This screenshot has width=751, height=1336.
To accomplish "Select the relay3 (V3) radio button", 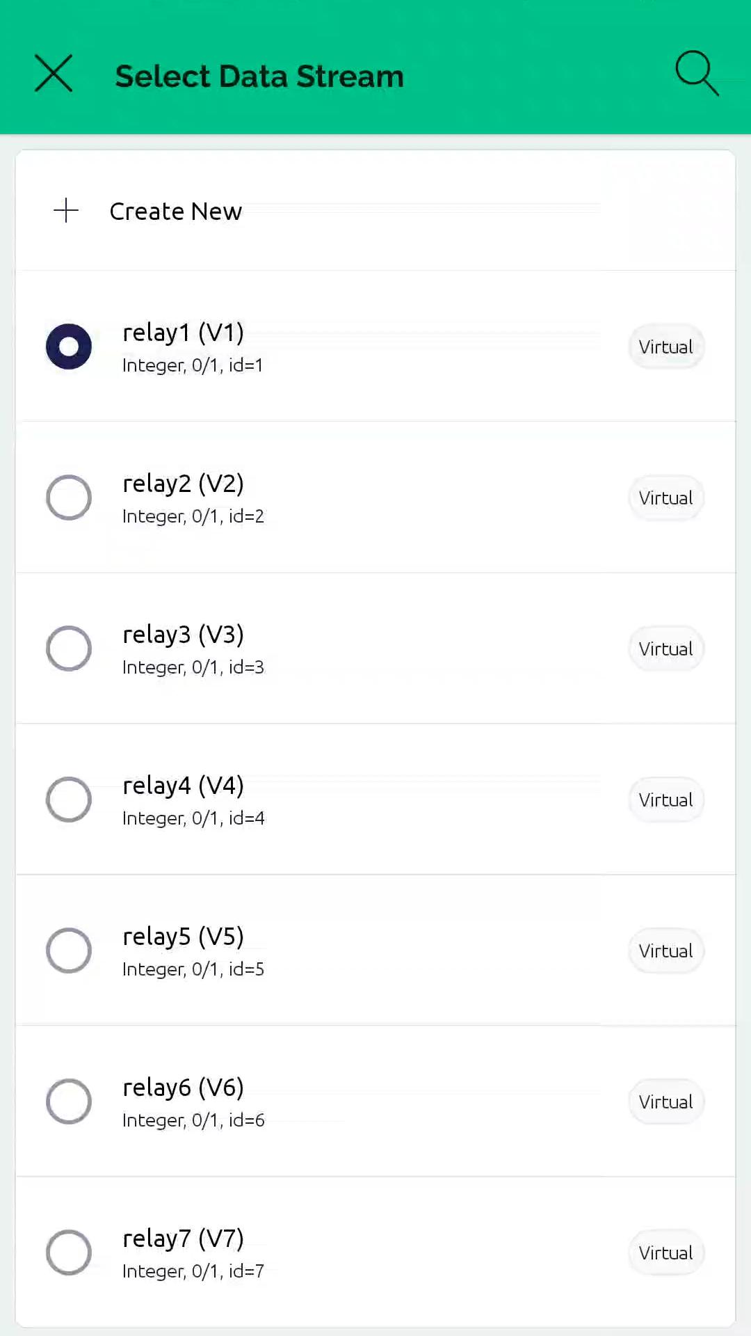I will pos(69,649).
